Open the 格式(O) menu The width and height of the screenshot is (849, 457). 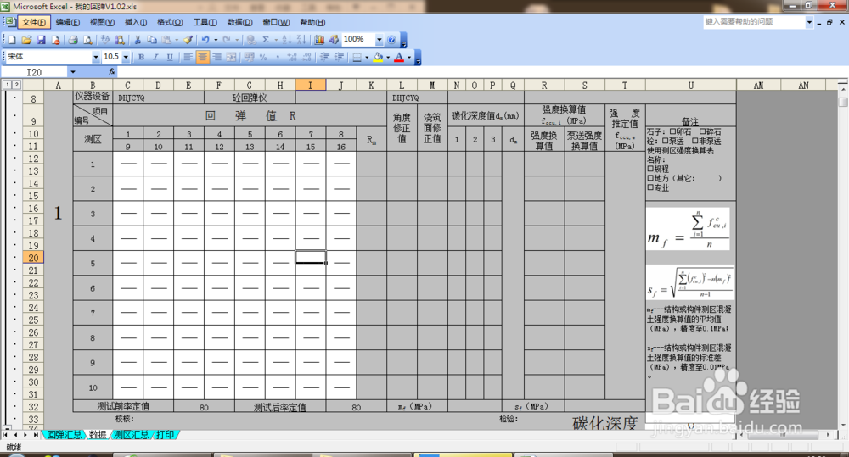[170, 22]
